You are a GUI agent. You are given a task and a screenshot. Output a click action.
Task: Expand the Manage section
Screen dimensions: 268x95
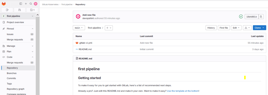click(x=32, y=46)
